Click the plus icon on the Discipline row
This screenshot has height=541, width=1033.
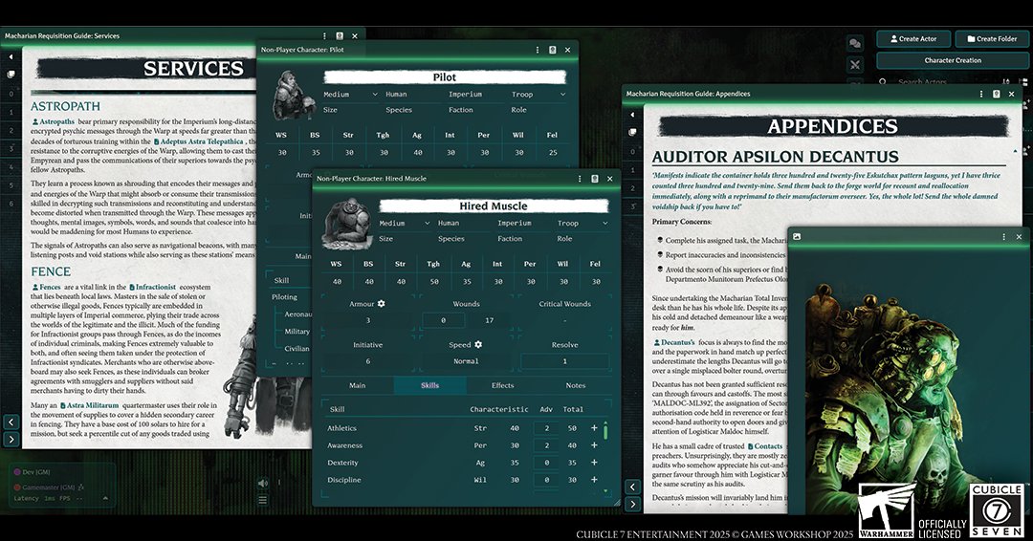point(594,479)
